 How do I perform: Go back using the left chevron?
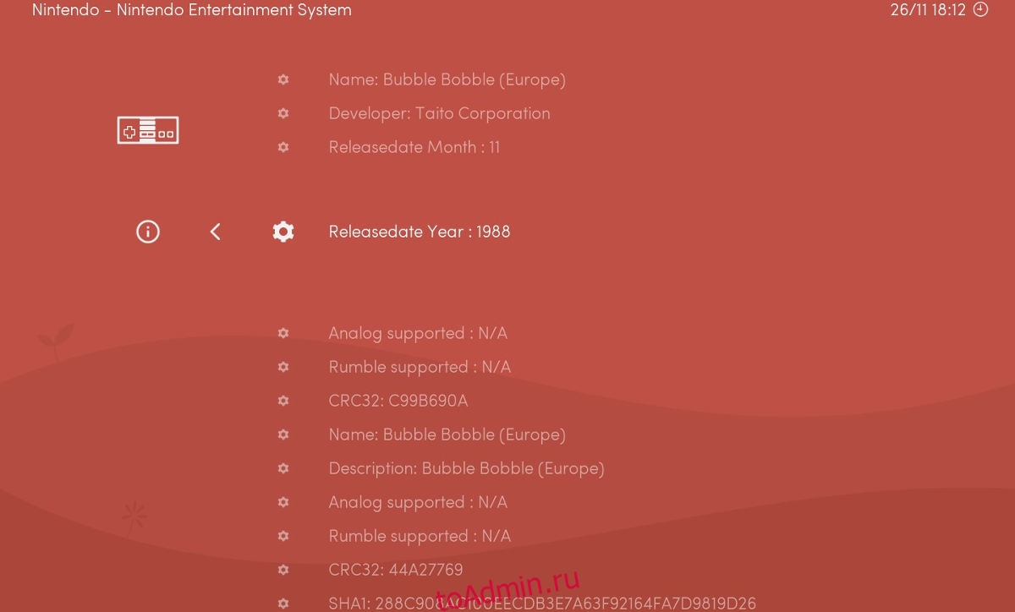point(215,232)
